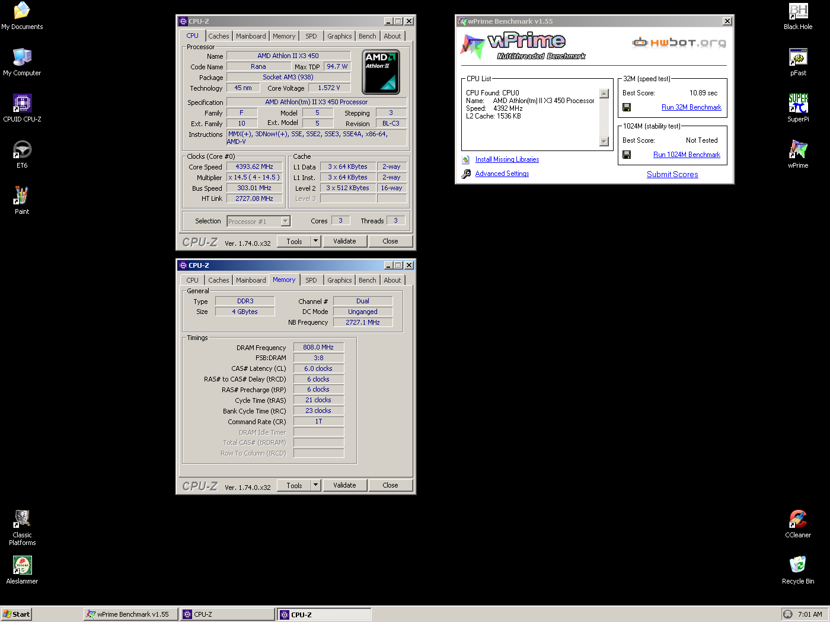This screenshot has height=622, width=830.
Task: Launch CPUID CPU-Z desktop shortcut
Action: (22, 108)
